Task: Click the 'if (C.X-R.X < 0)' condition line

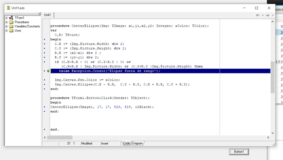Action: [93, 62]
